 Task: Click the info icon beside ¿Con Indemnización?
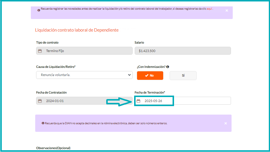tap(168, 67)
